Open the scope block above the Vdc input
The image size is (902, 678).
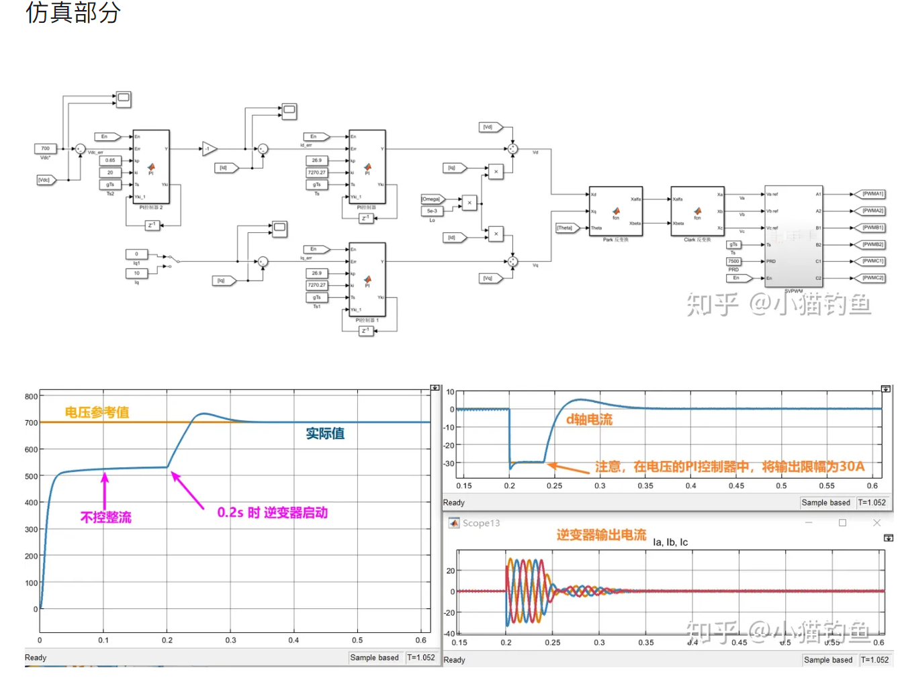[124, 99]
